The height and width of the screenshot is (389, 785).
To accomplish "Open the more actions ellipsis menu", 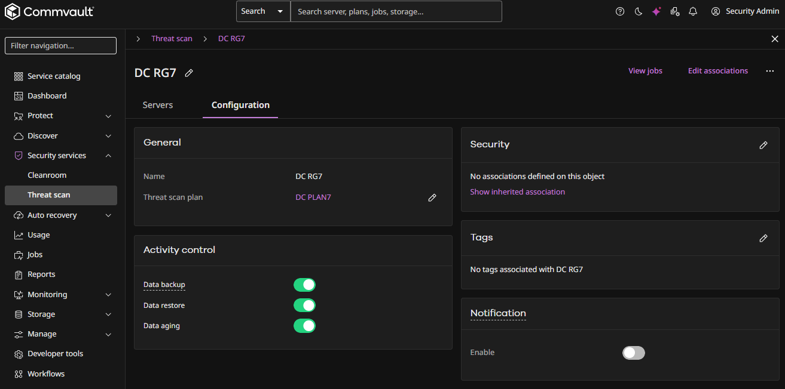I will (x=770, y=71).
